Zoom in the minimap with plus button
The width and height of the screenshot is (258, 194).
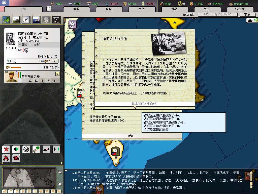(x=60, y=172)
